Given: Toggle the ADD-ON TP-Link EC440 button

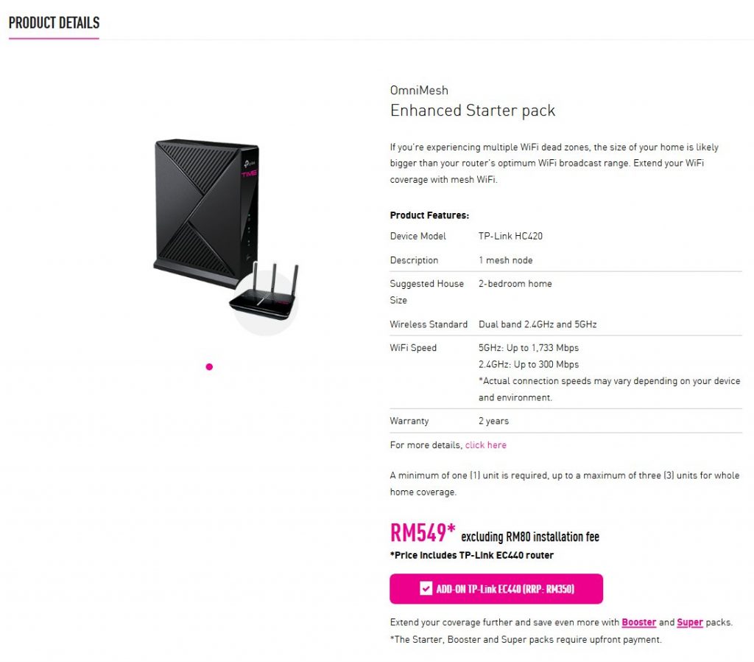Looking at the screenshot, I should 496,588.
